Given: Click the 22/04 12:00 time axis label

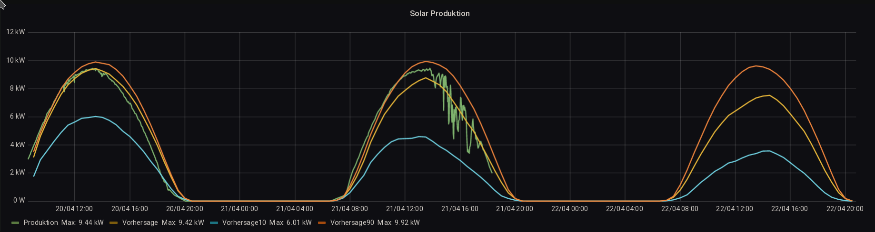Looking at the screenshot, I should point(735,209).
